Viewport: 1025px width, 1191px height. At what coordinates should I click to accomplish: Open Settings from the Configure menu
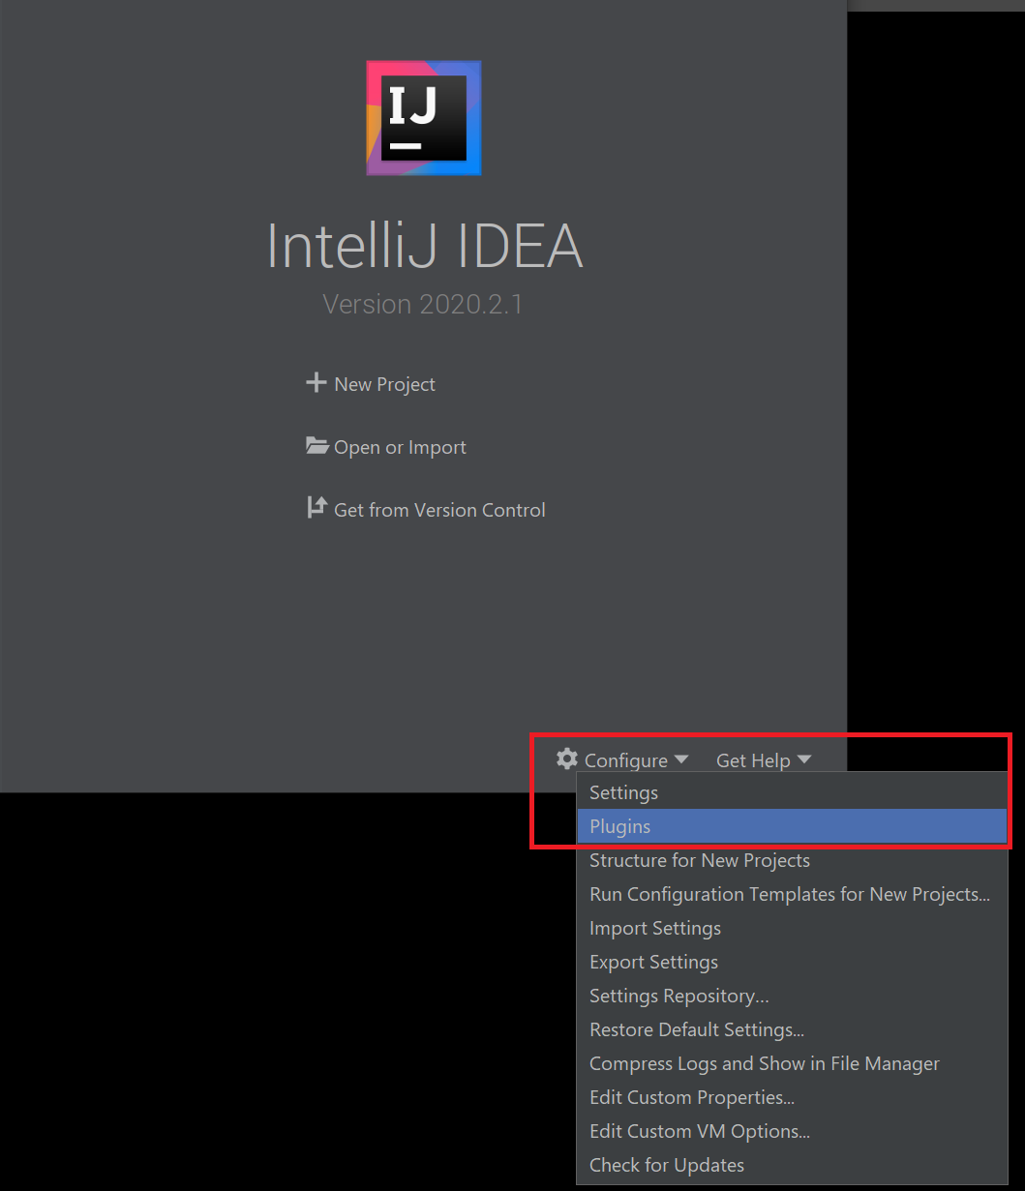coord(792,792)
